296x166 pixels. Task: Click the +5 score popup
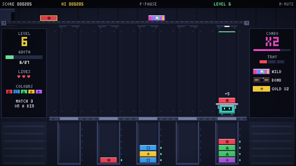[227, 94]
